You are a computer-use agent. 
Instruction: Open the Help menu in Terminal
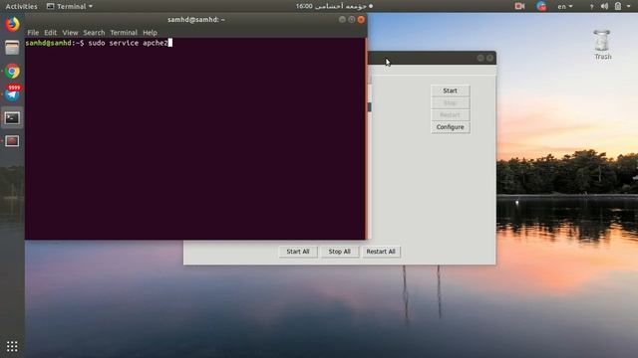tap(150, 33)
